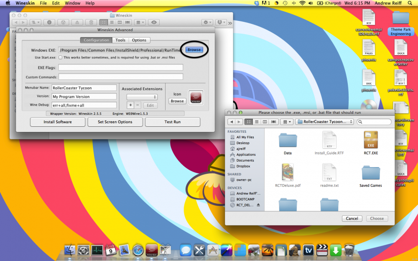Switch to the Options tab
This screenshot has height=261, width=418.
click(139, 40)
